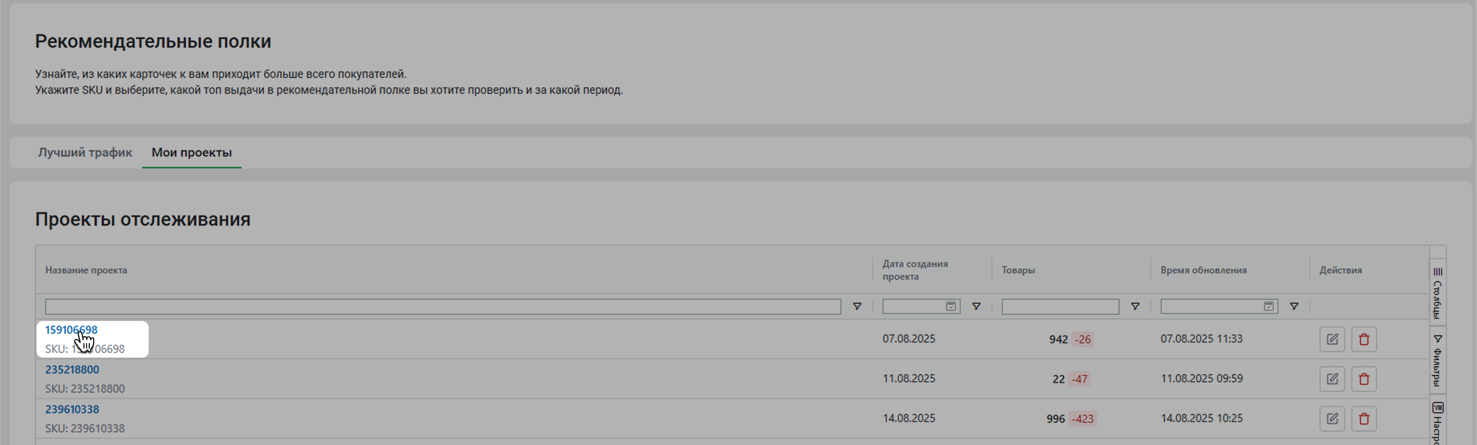Open Товары column filter funnel
This screenshot has width=1477, height=445.
tap(1135, 306)
